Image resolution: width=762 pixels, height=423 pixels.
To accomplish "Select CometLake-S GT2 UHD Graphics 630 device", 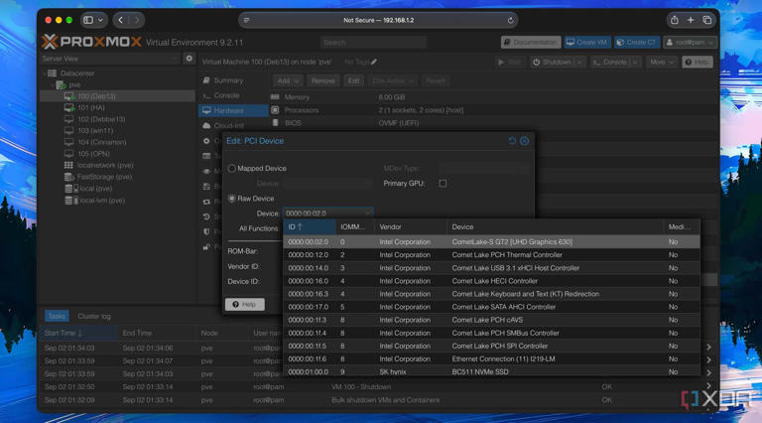I will 491,241.
